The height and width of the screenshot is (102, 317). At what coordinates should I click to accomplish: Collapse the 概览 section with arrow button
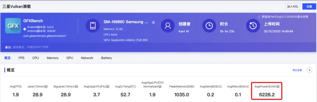click(x=309, y=70)
